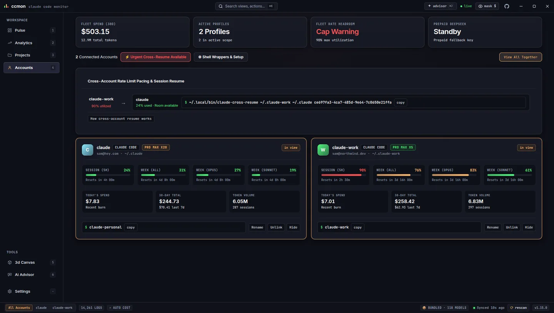Image resolution: width=554 pixels, height=313 pixels.
Task: Toggle 'in view' on the claude-work card
Action: point(526,148)
